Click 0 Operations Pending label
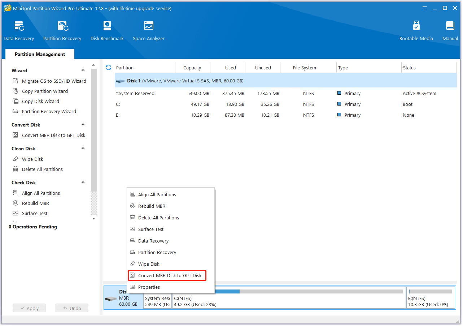This screenshot has width=463, height=326. [x=33, y=227]
